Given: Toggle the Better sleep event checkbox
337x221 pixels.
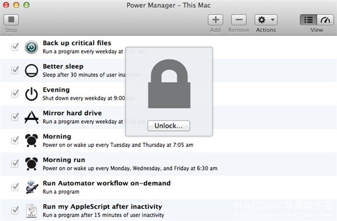Looking at the screenshot, I should pos(15,70).
